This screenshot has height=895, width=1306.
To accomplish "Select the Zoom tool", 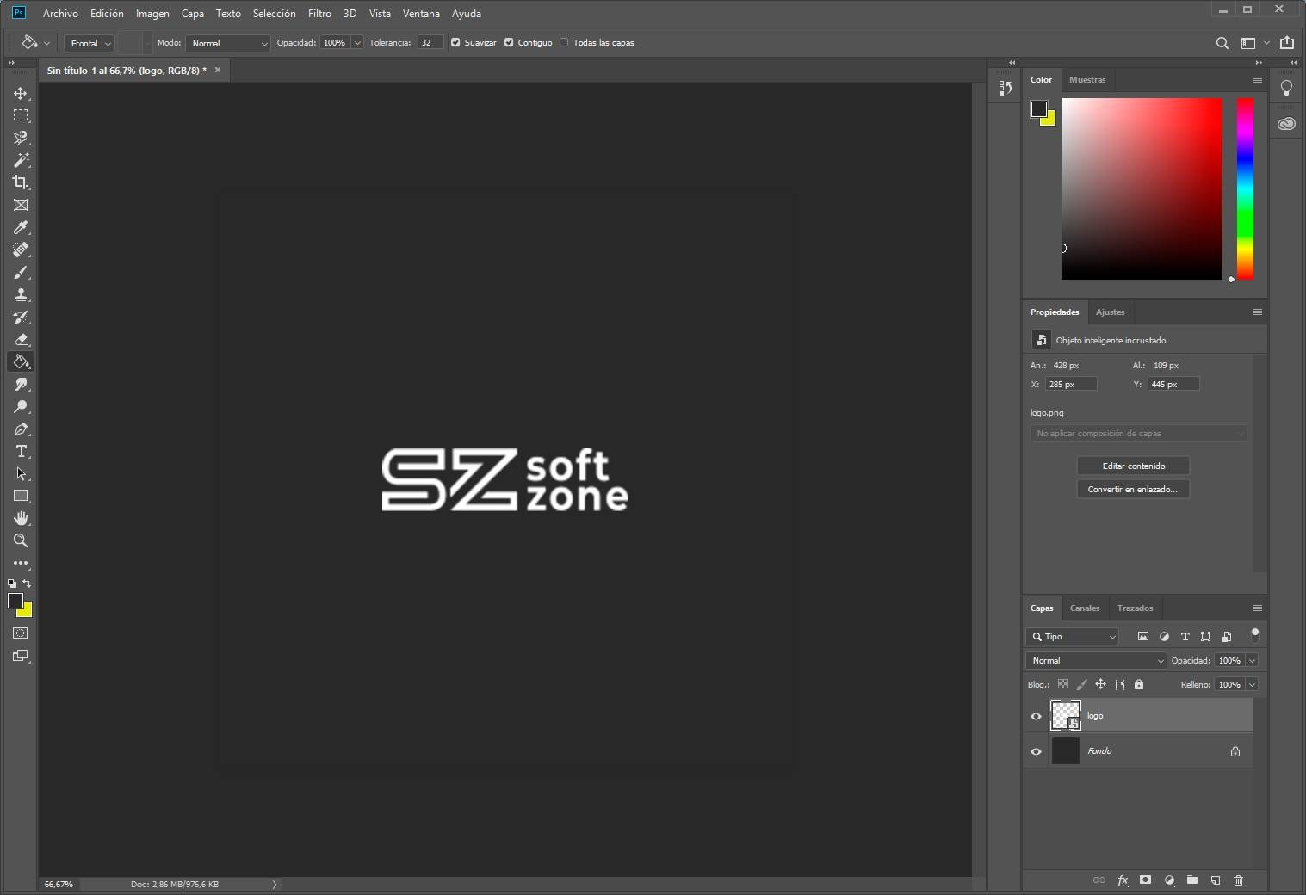I will tap(21, 540).
